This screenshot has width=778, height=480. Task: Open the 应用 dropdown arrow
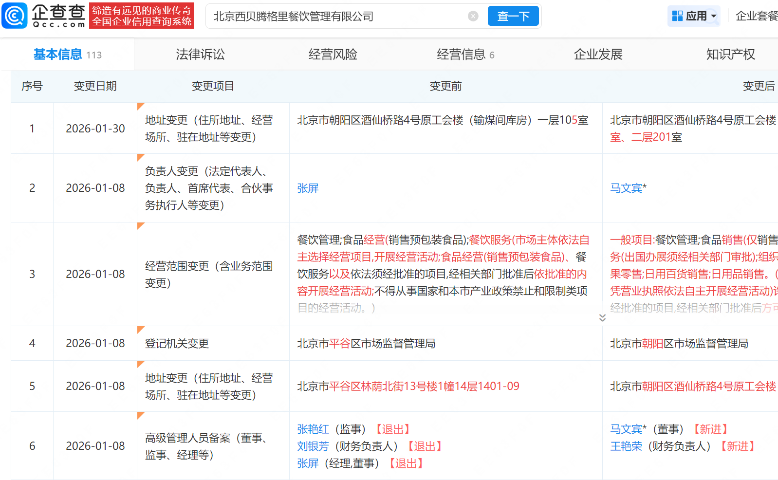pos(714,16)
